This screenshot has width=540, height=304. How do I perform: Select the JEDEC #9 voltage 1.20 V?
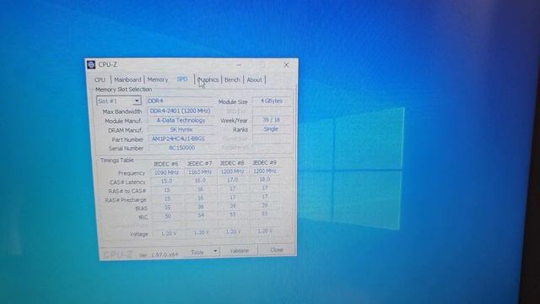coord(265,231)
